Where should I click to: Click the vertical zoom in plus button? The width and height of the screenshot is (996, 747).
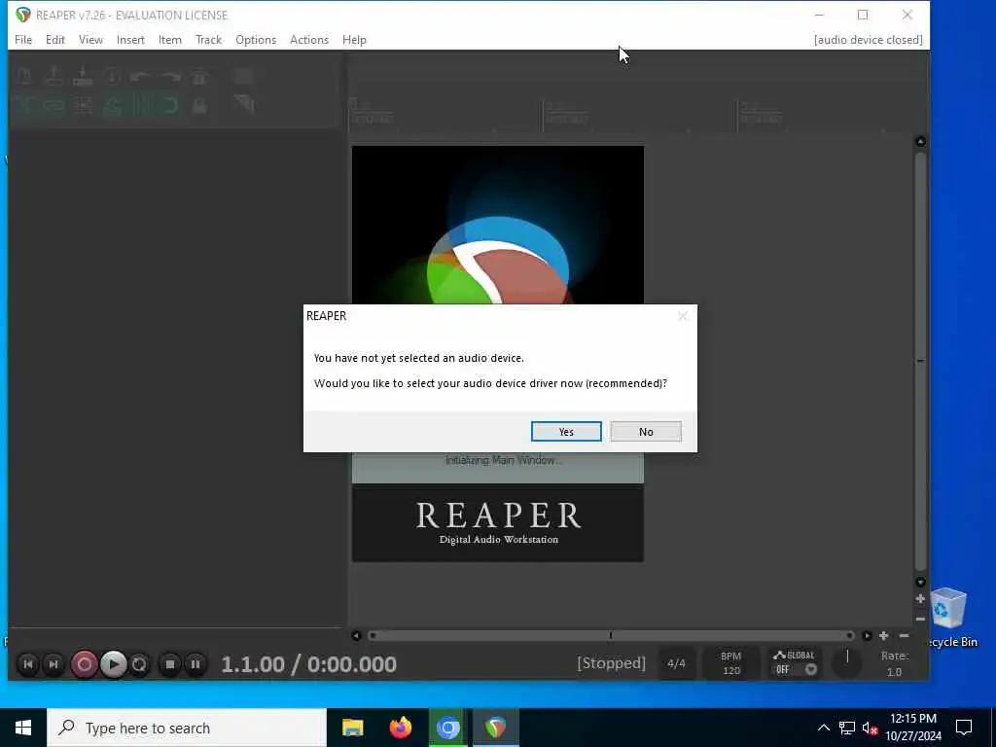(920, 599)
